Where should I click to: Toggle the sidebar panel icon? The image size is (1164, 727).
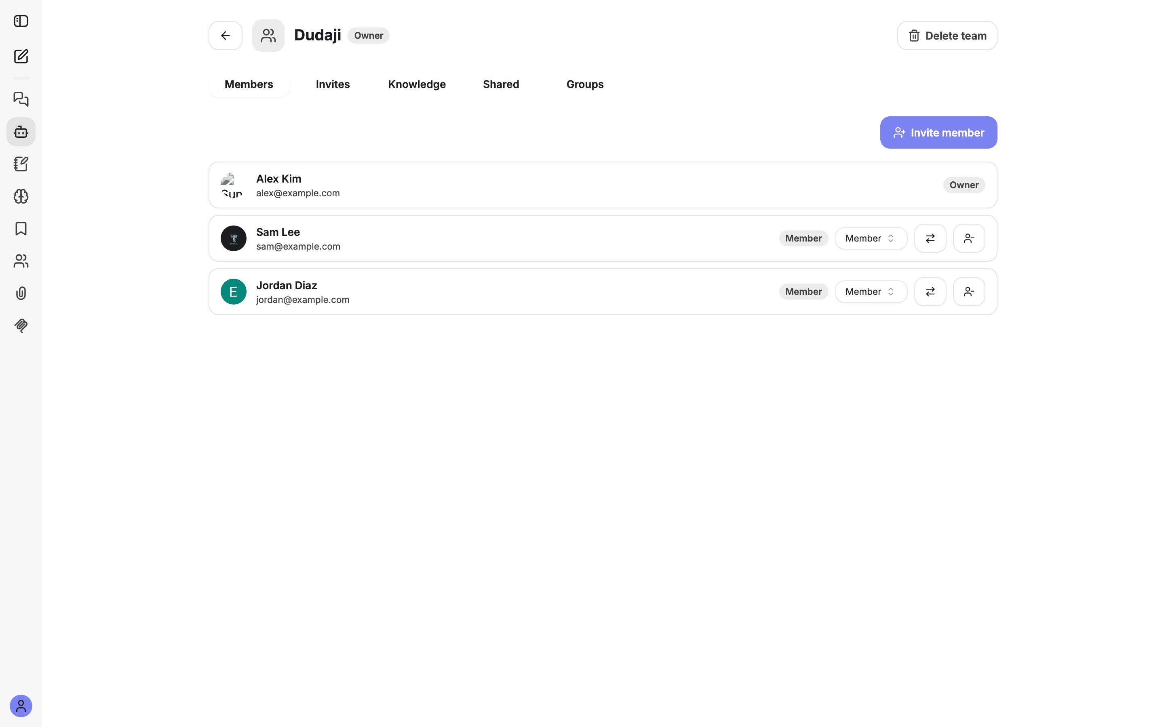[x=21, y=21]
